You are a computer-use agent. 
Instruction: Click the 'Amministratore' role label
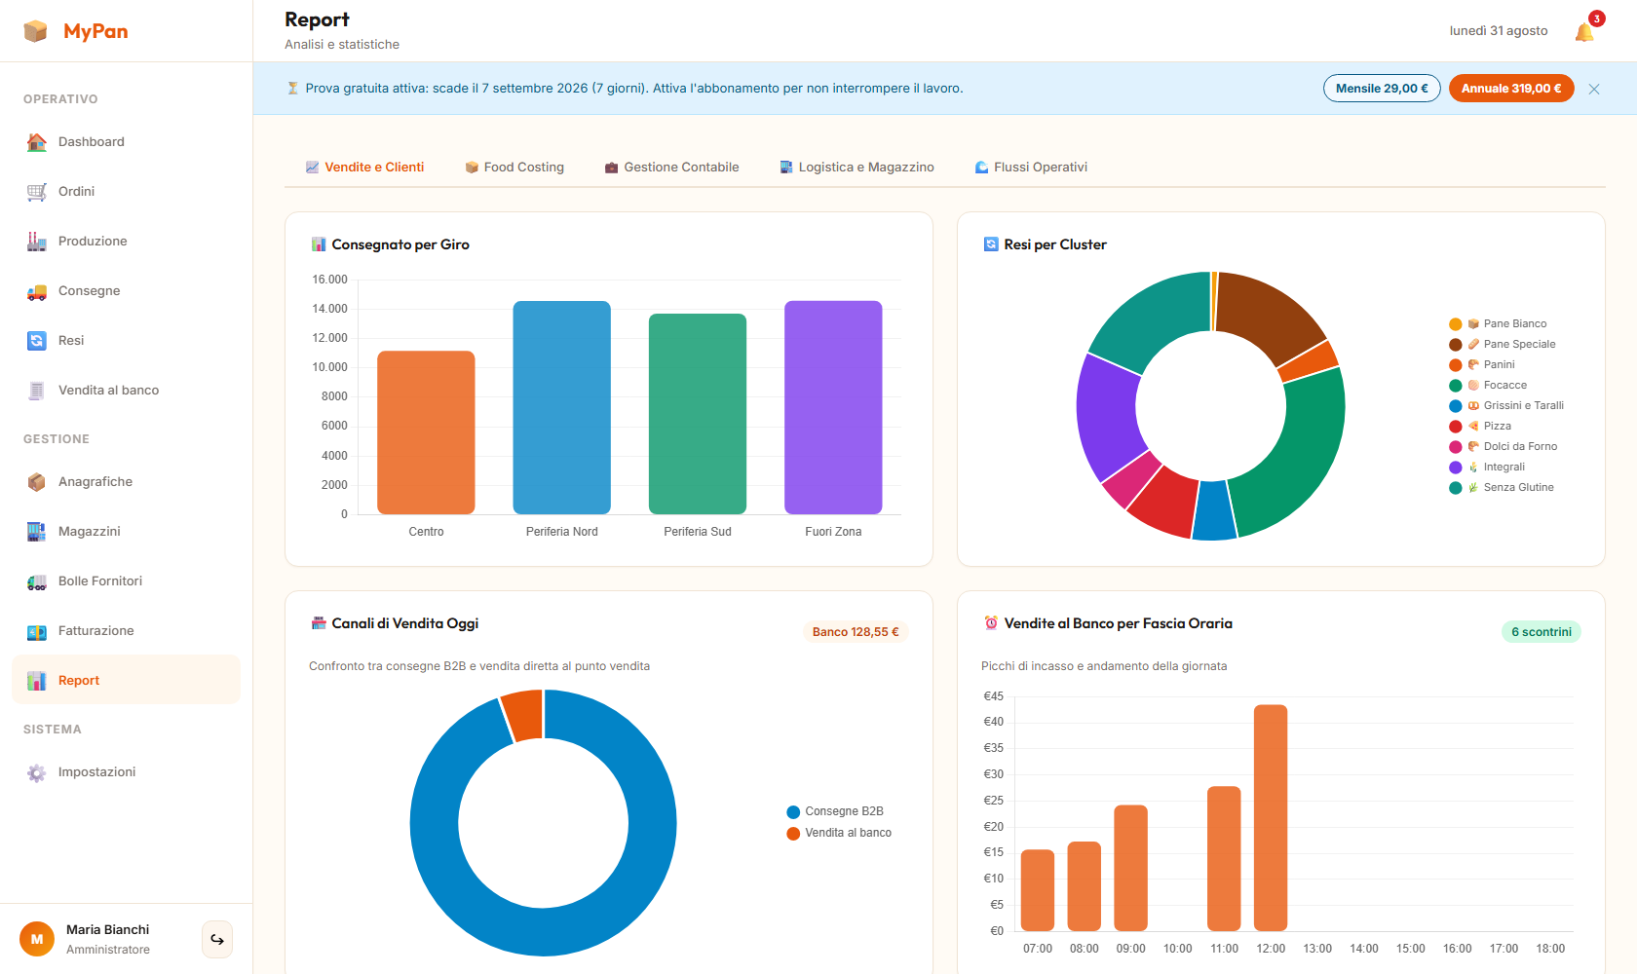coord(108,950)
